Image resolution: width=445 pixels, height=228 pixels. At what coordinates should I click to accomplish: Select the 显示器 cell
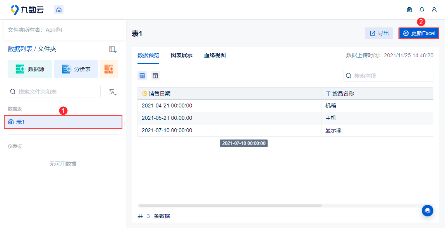377,130
